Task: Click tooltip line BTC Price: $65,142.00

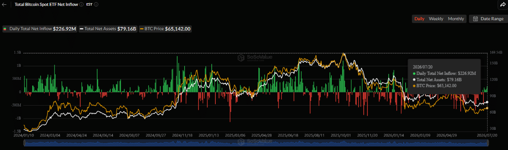Action: (435, 85)
